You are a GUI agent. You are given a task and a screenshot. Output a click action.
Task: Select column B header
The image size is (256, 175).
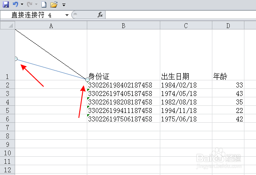[124, 25]
